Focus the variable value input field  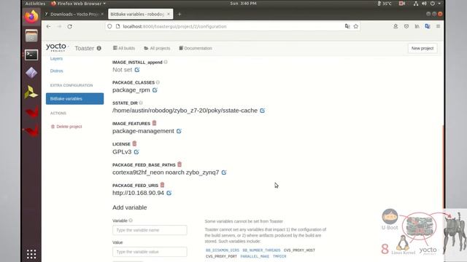150,252
